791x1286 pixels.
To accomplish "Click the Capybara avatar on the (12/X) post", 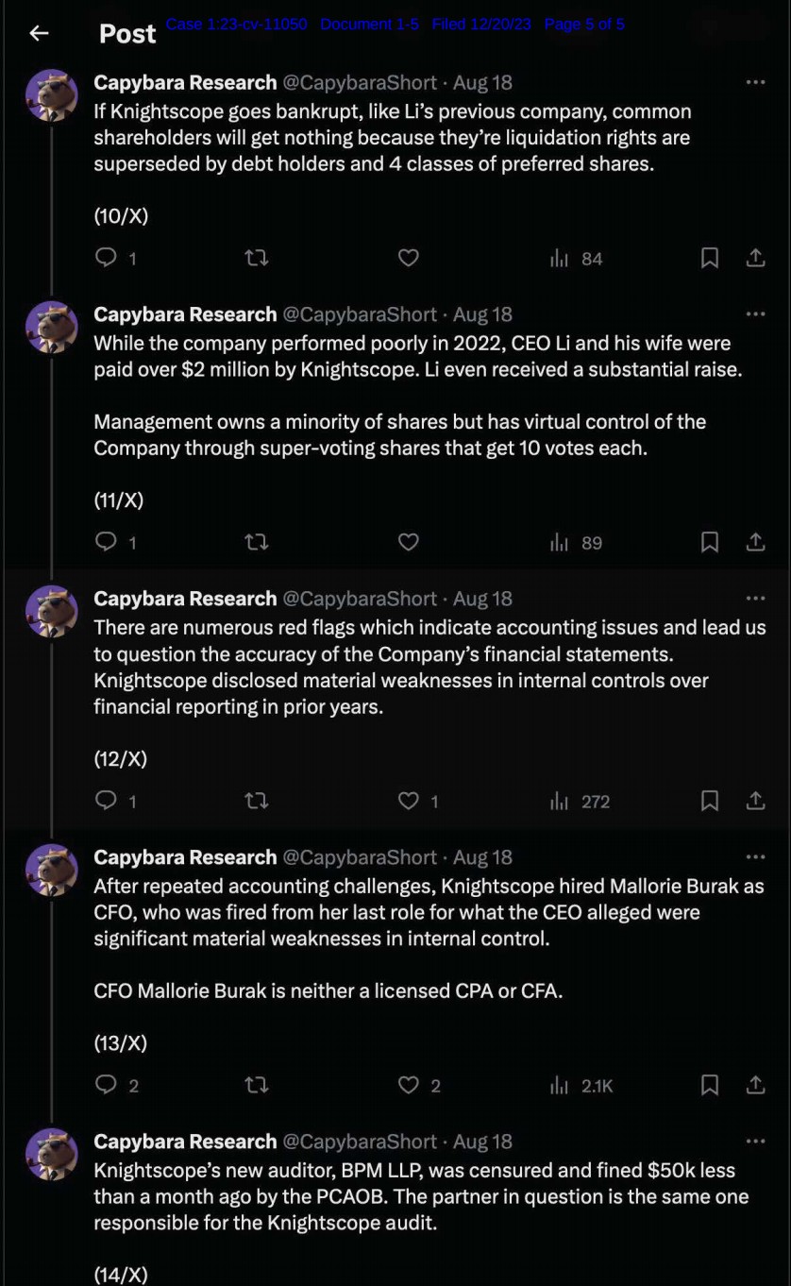I will point(51,610).
